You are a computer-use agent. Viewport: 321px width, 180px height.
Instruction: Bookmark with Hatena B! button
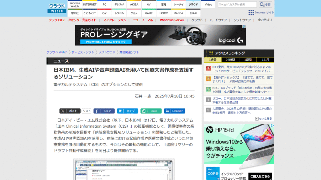(x=128, y=111)
